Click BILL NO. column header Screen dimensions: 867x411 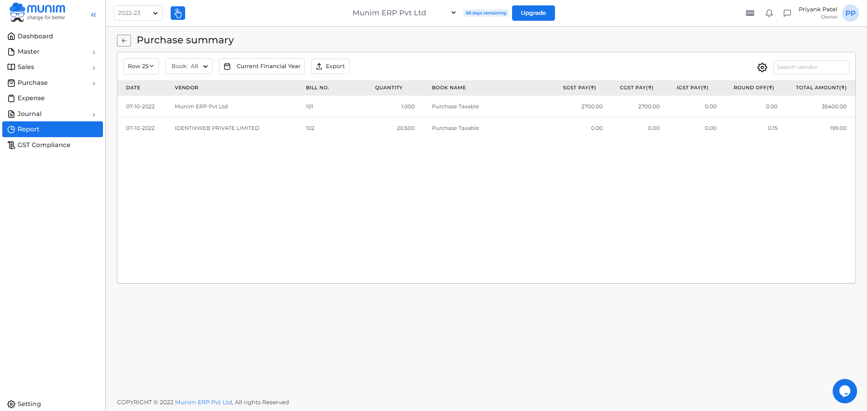point(317,88)
